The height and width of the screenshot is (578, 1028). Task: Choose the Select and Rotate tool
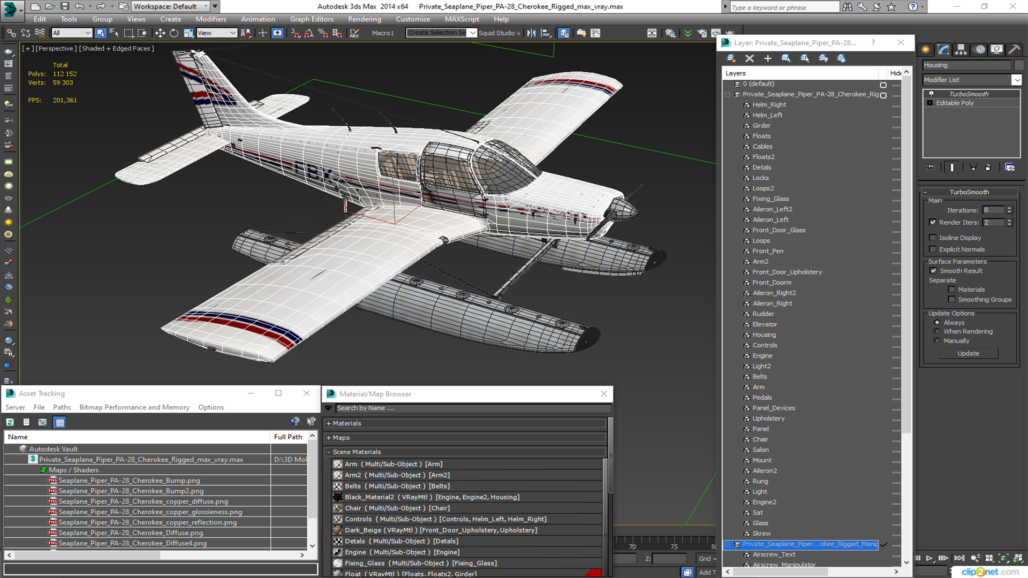pyautogui.click(x=173, y=33)
